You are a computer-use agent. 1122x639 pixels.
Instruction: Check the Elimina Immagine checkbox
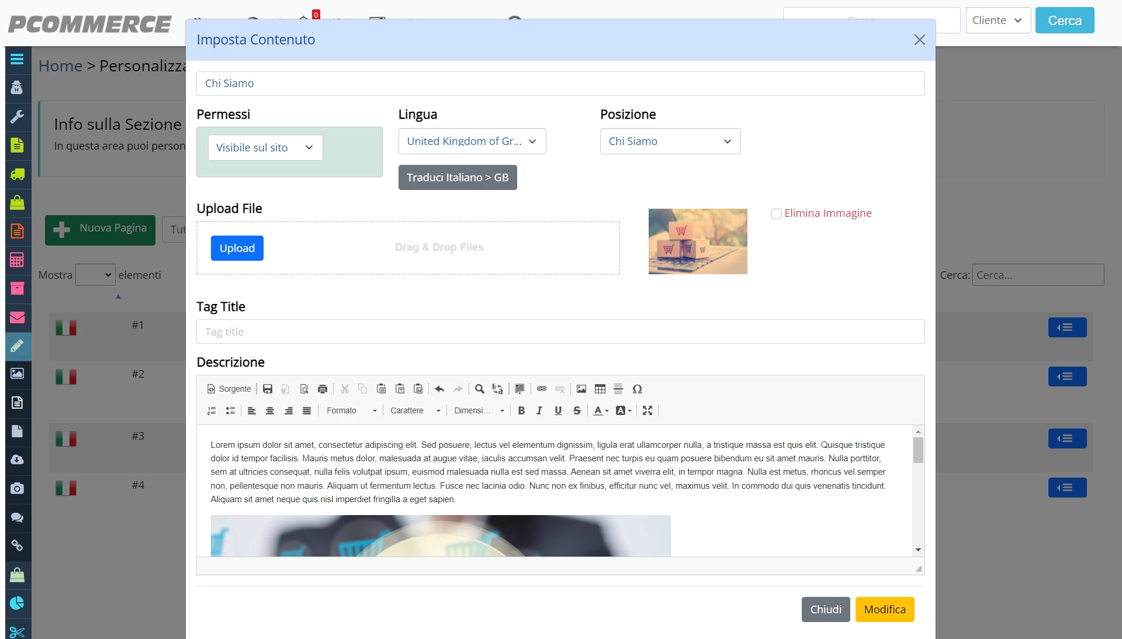(x=777, y=214)
